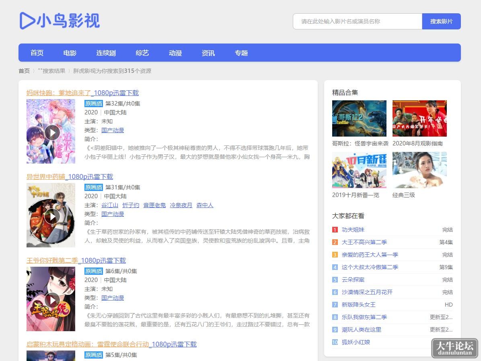Click rank badge 2 beside 大王不高兴第二季
This screenshot has width=481, height=361.
335,242
